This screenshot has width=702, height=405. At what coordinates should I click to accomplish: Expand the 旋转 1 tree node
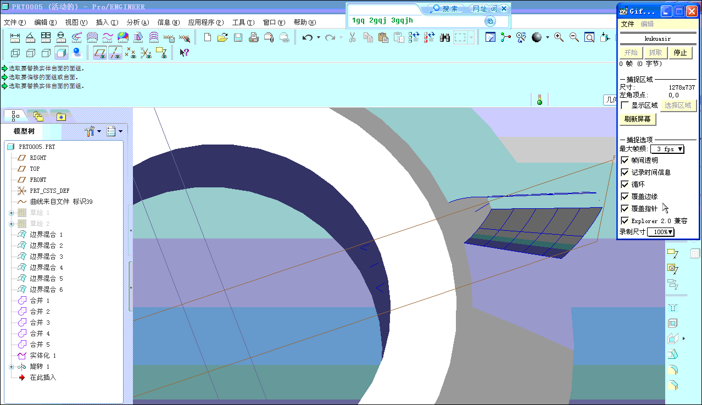click(x=11, y=367)
